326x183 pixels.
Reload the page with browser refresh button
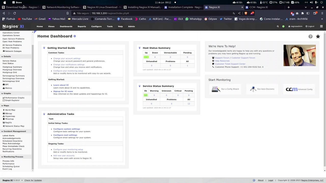[15, 13]
